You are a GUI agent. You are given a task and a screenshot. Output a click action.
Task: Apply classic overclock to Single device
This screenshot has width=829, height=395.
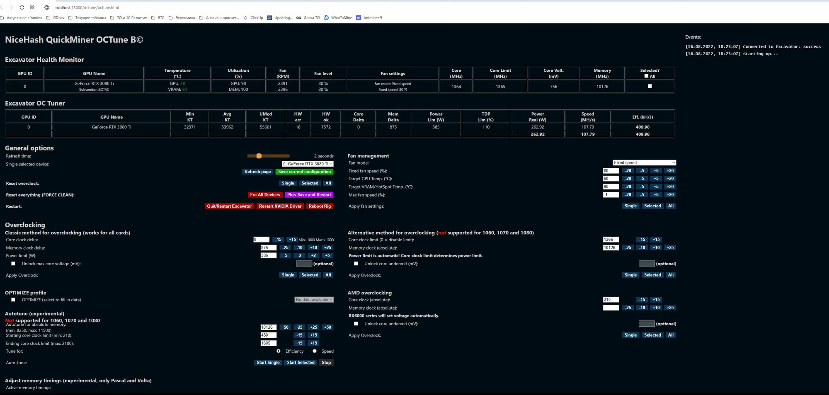(x=288, y=275)
